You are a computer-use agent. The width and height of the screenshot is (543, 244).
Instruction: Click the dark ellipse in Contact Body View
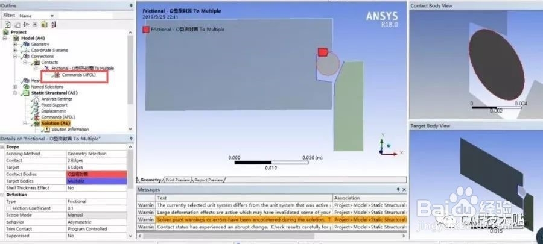pos(497,64)
